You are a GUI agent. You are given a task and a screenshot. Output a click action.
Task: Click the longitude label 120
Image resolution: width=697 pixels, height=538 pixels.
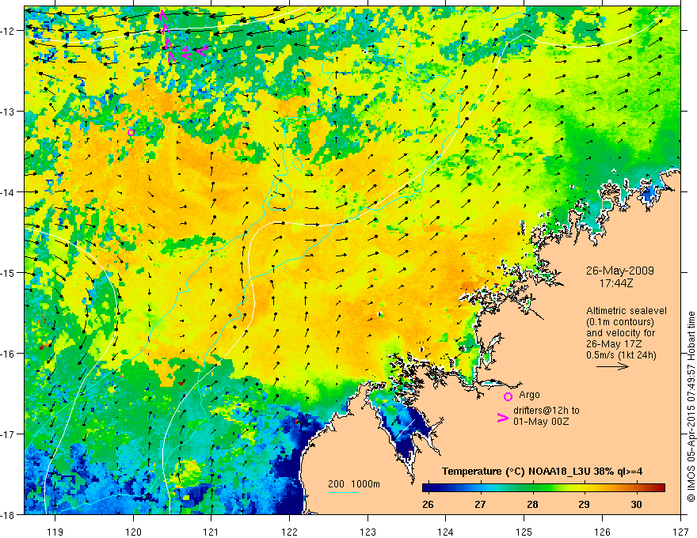tap(133, 532)
